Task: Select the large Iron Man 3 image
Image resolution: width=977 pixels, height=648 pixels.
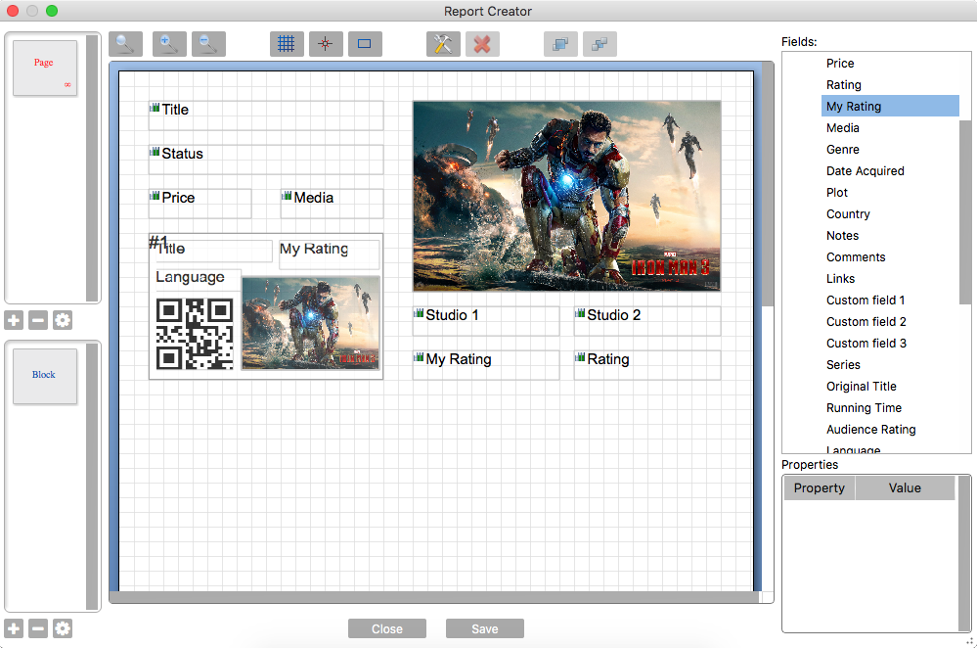Action: [566, 196]
